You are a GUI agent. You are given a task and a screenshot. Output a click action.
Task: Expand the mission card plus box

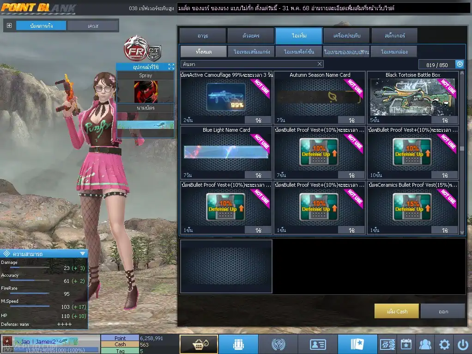(9, 25)
